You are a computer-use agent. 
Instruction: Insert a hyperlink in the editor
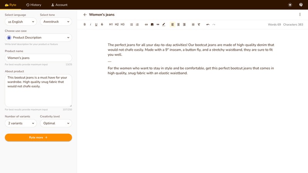coord(146,25)
